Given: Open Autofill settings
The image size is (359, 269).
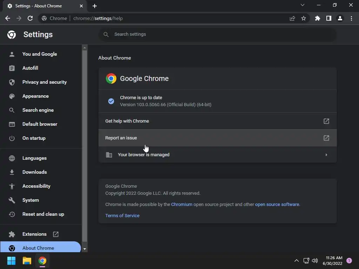Looking at the screenshot, I should (x=41, y=68).
